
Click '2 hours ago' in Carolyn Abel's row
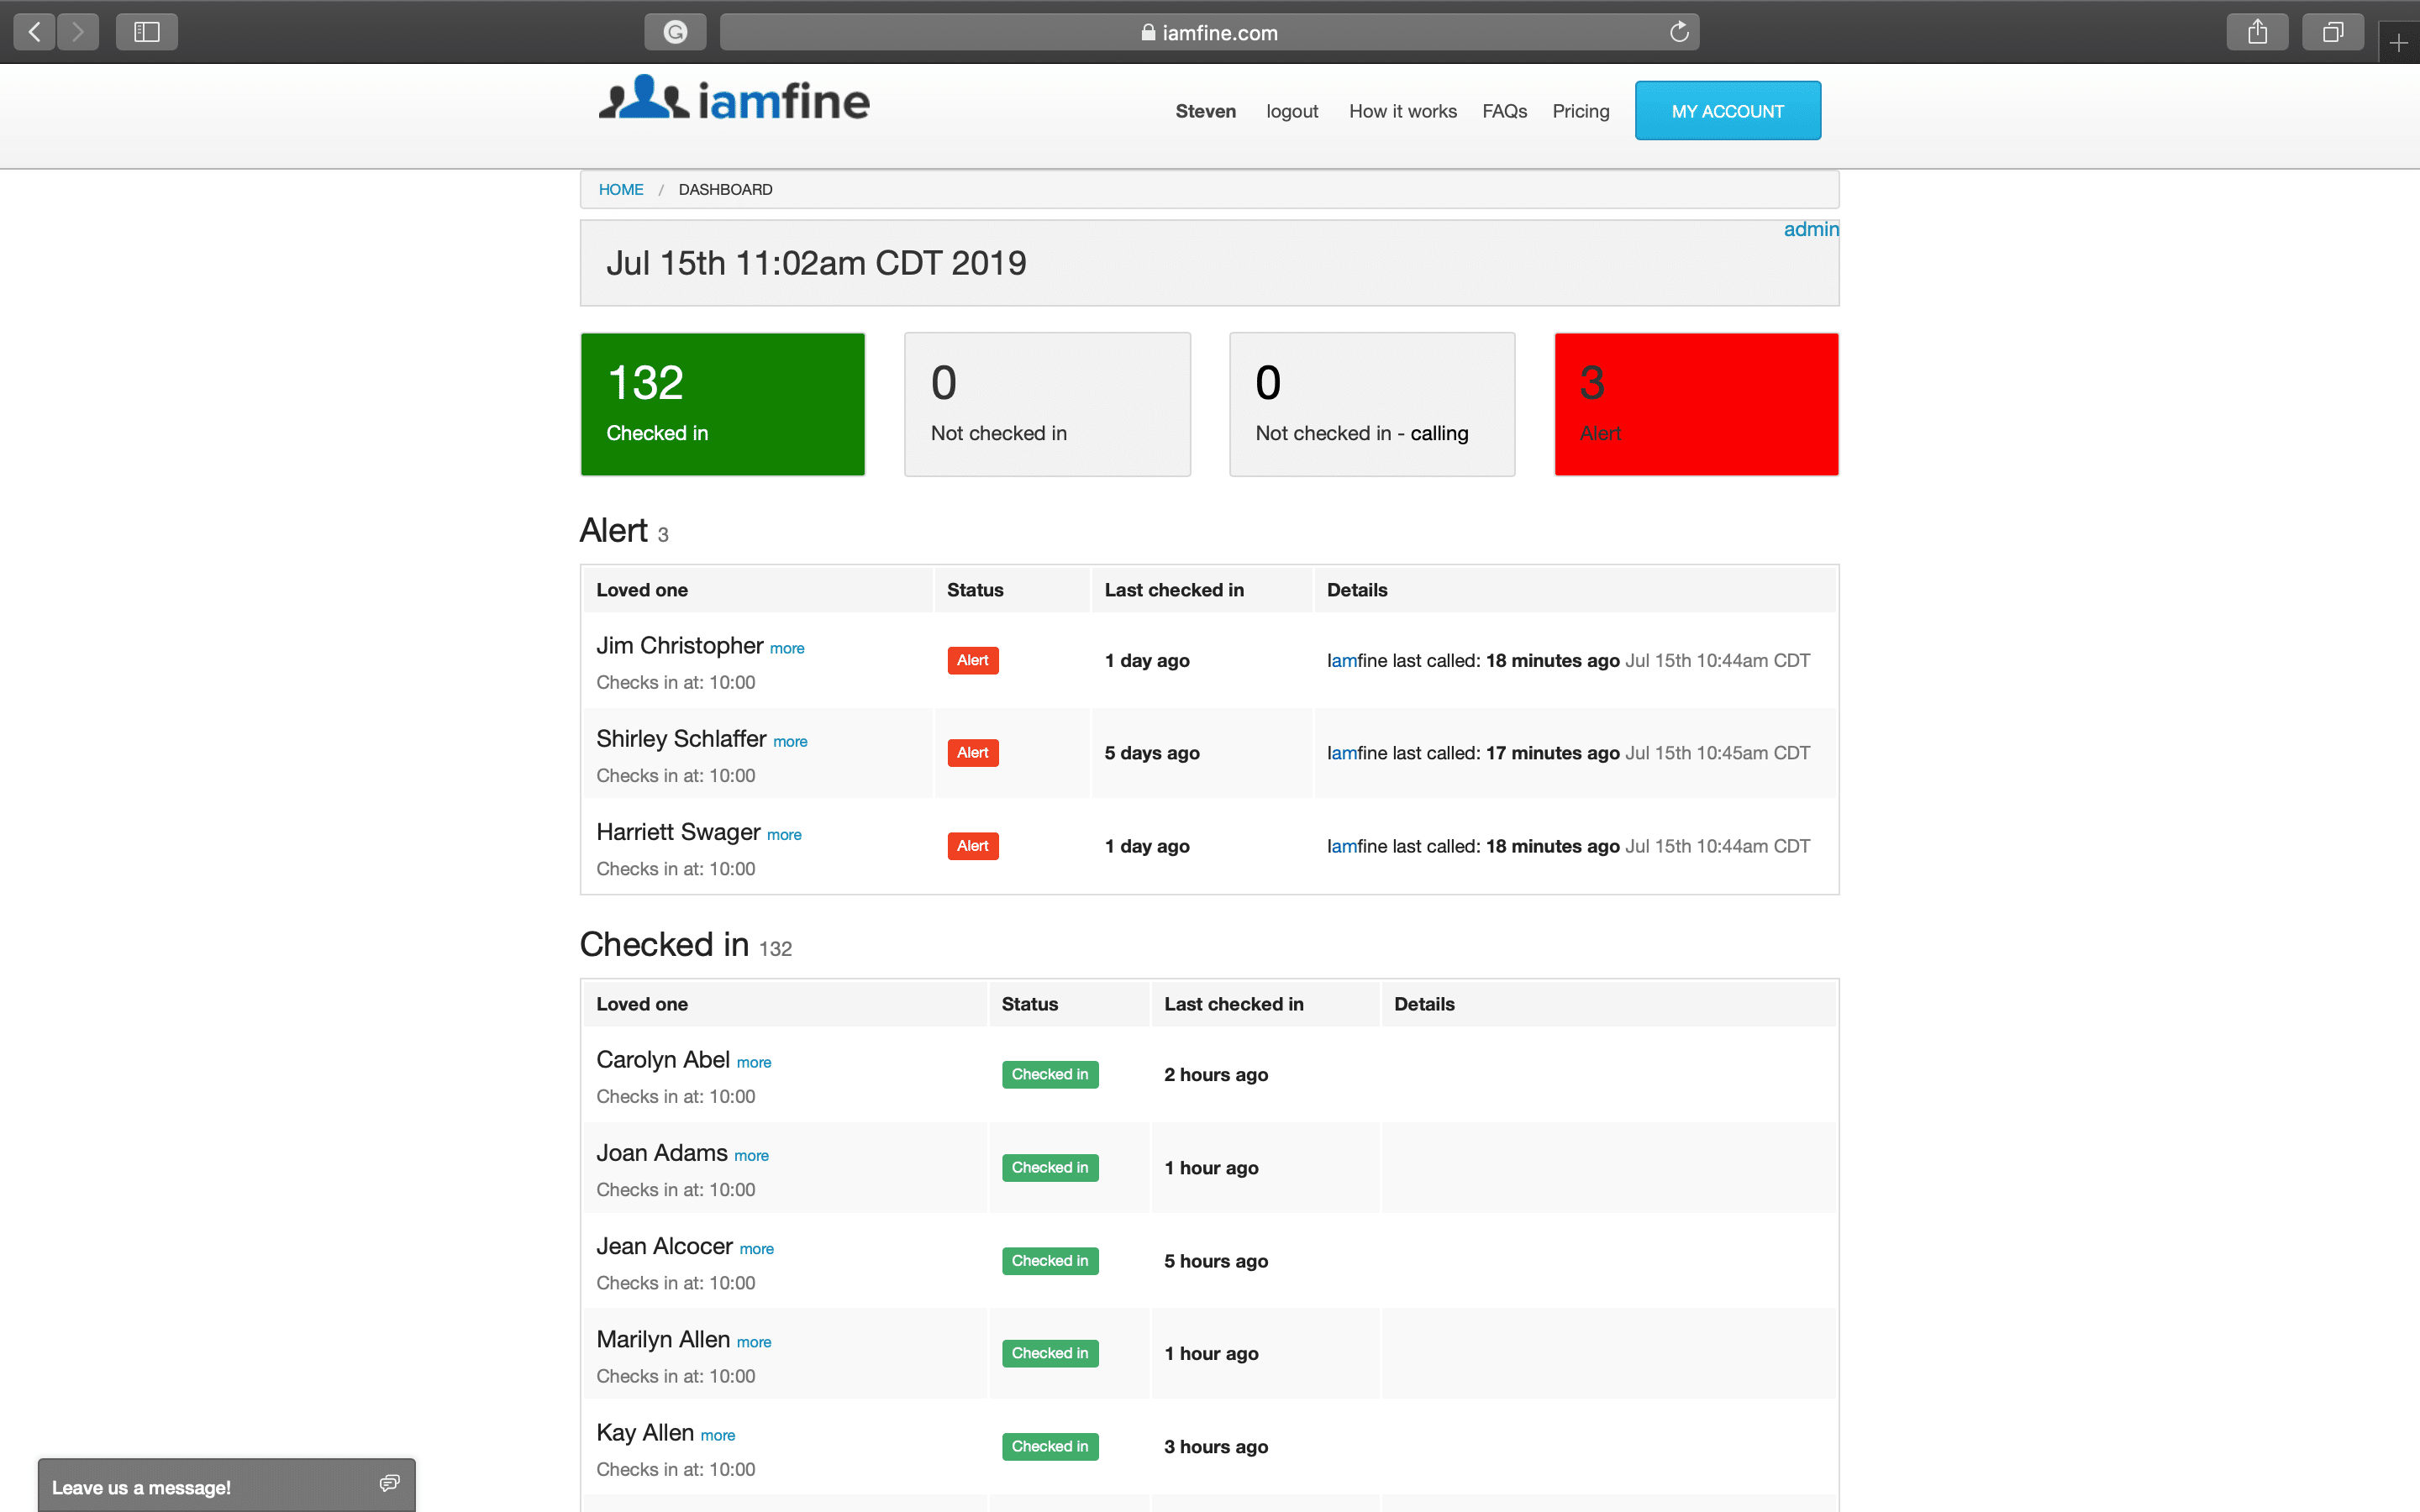(x=1216, y=1075)
